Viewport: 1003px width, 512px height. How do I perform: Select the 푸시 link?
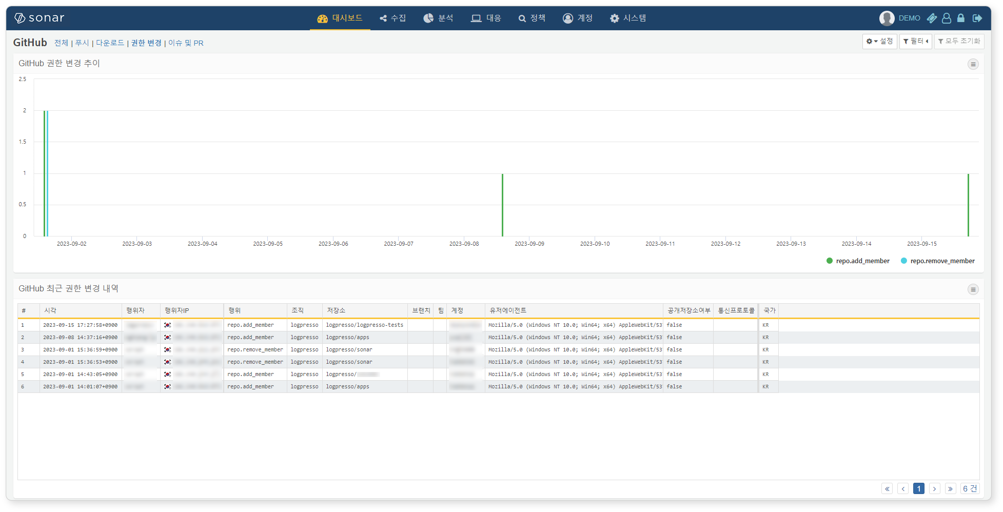(x=82, y=43)
